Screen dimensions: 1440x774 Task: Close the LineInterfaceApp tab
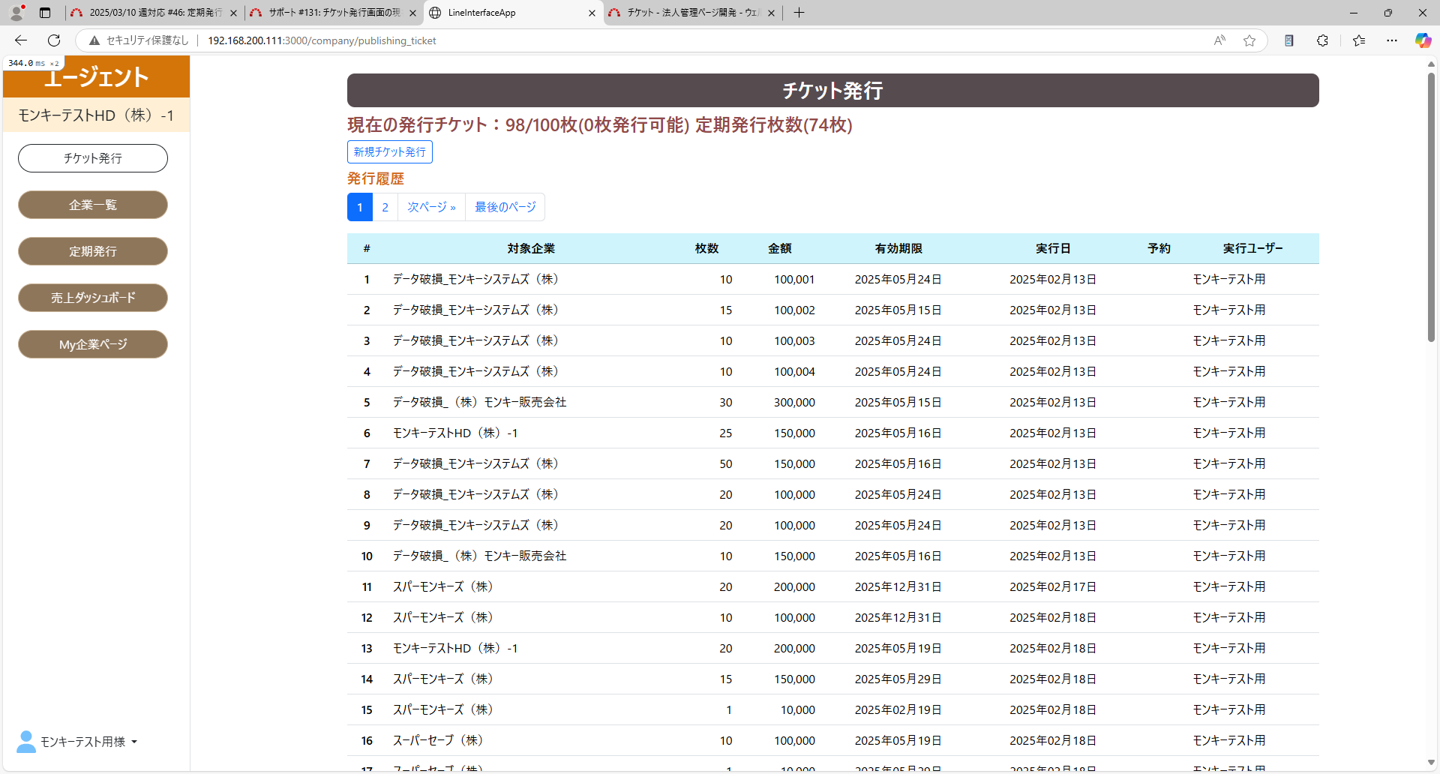tap(592, 13)
